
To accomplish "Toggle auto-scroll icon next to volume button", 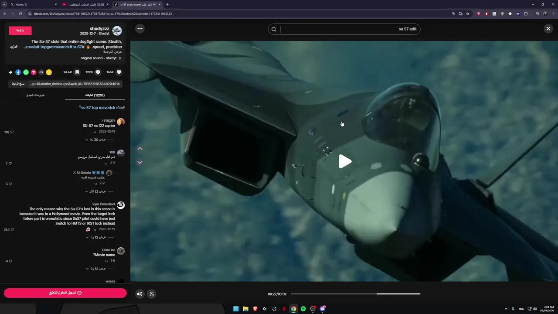I will pyautogui.click(x=151, y=294).
